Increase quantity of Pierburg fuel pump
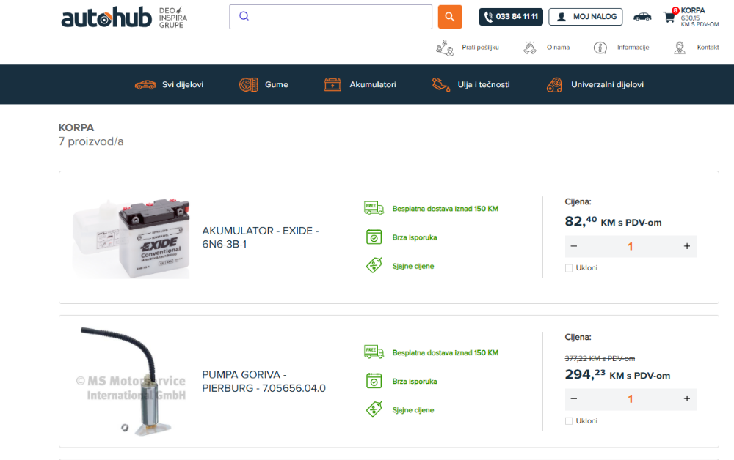Screen dimensions: 734x460 (x=687, y=398)
